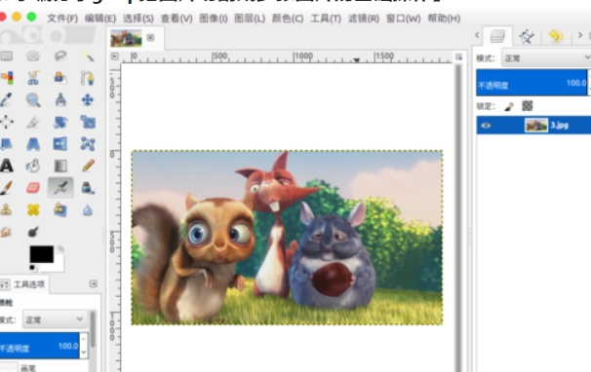Close the image tab
This screenshot has height=372, width=591.
pyautogui.click(x=150, y=37)
